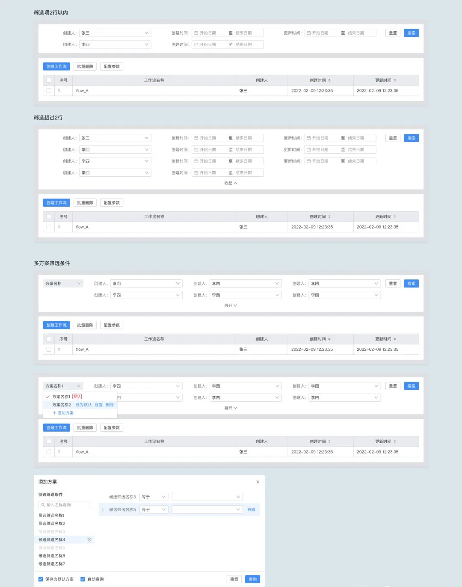Open 创建人 李四 dropdown in 筛选项2行以内
This screenshot has height=587, width=462.
click(115, 44)
